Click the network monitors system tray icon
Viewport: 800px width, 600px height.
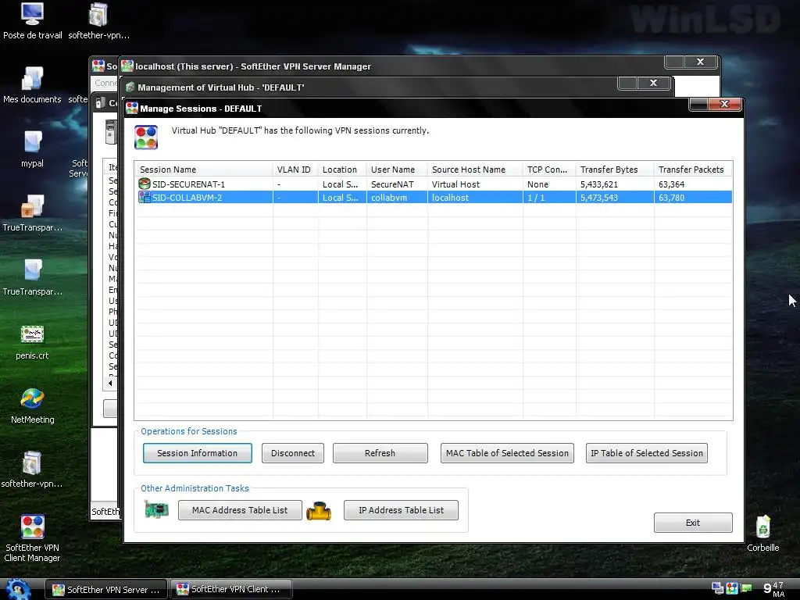(x=718, y=588)
